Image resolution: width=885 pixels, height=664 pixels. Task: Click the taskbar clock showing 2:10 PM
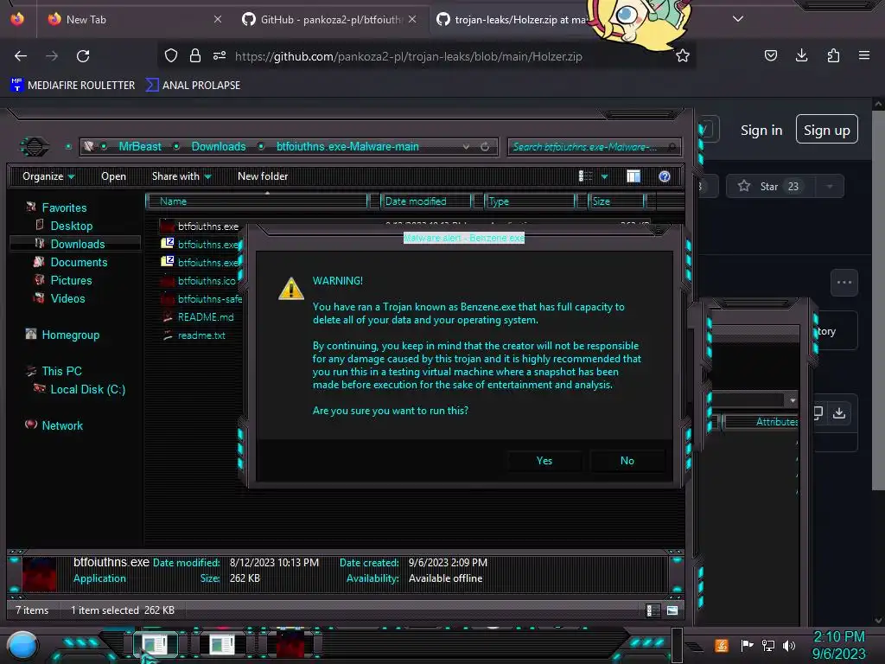click(x=838, y=645)
